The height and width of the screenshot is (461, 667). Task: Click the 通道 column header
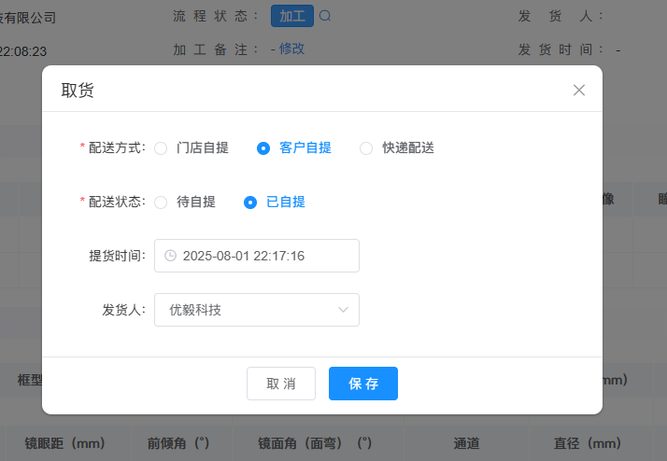[466, 442]
